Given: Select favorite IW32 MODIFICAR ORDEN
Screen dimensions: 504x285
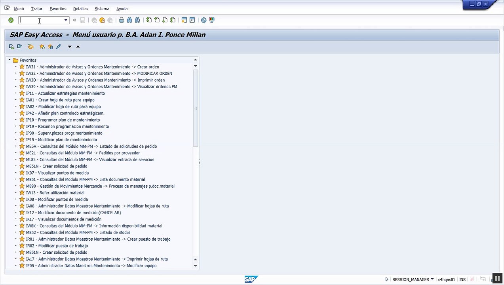Looking at the screenshot, I should 99,74.
